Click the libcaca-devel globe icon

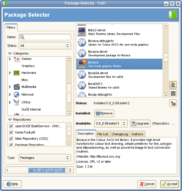(x=82, y=53)
